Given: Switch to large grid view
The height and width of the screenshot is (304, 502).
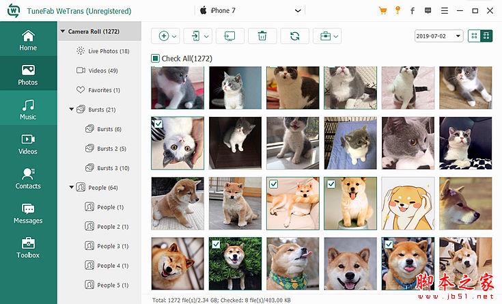Looking at the screenshot, I should [486, 36].
